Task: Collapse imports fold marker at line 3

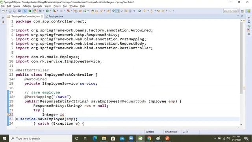Action: click(x=14, y=30)
